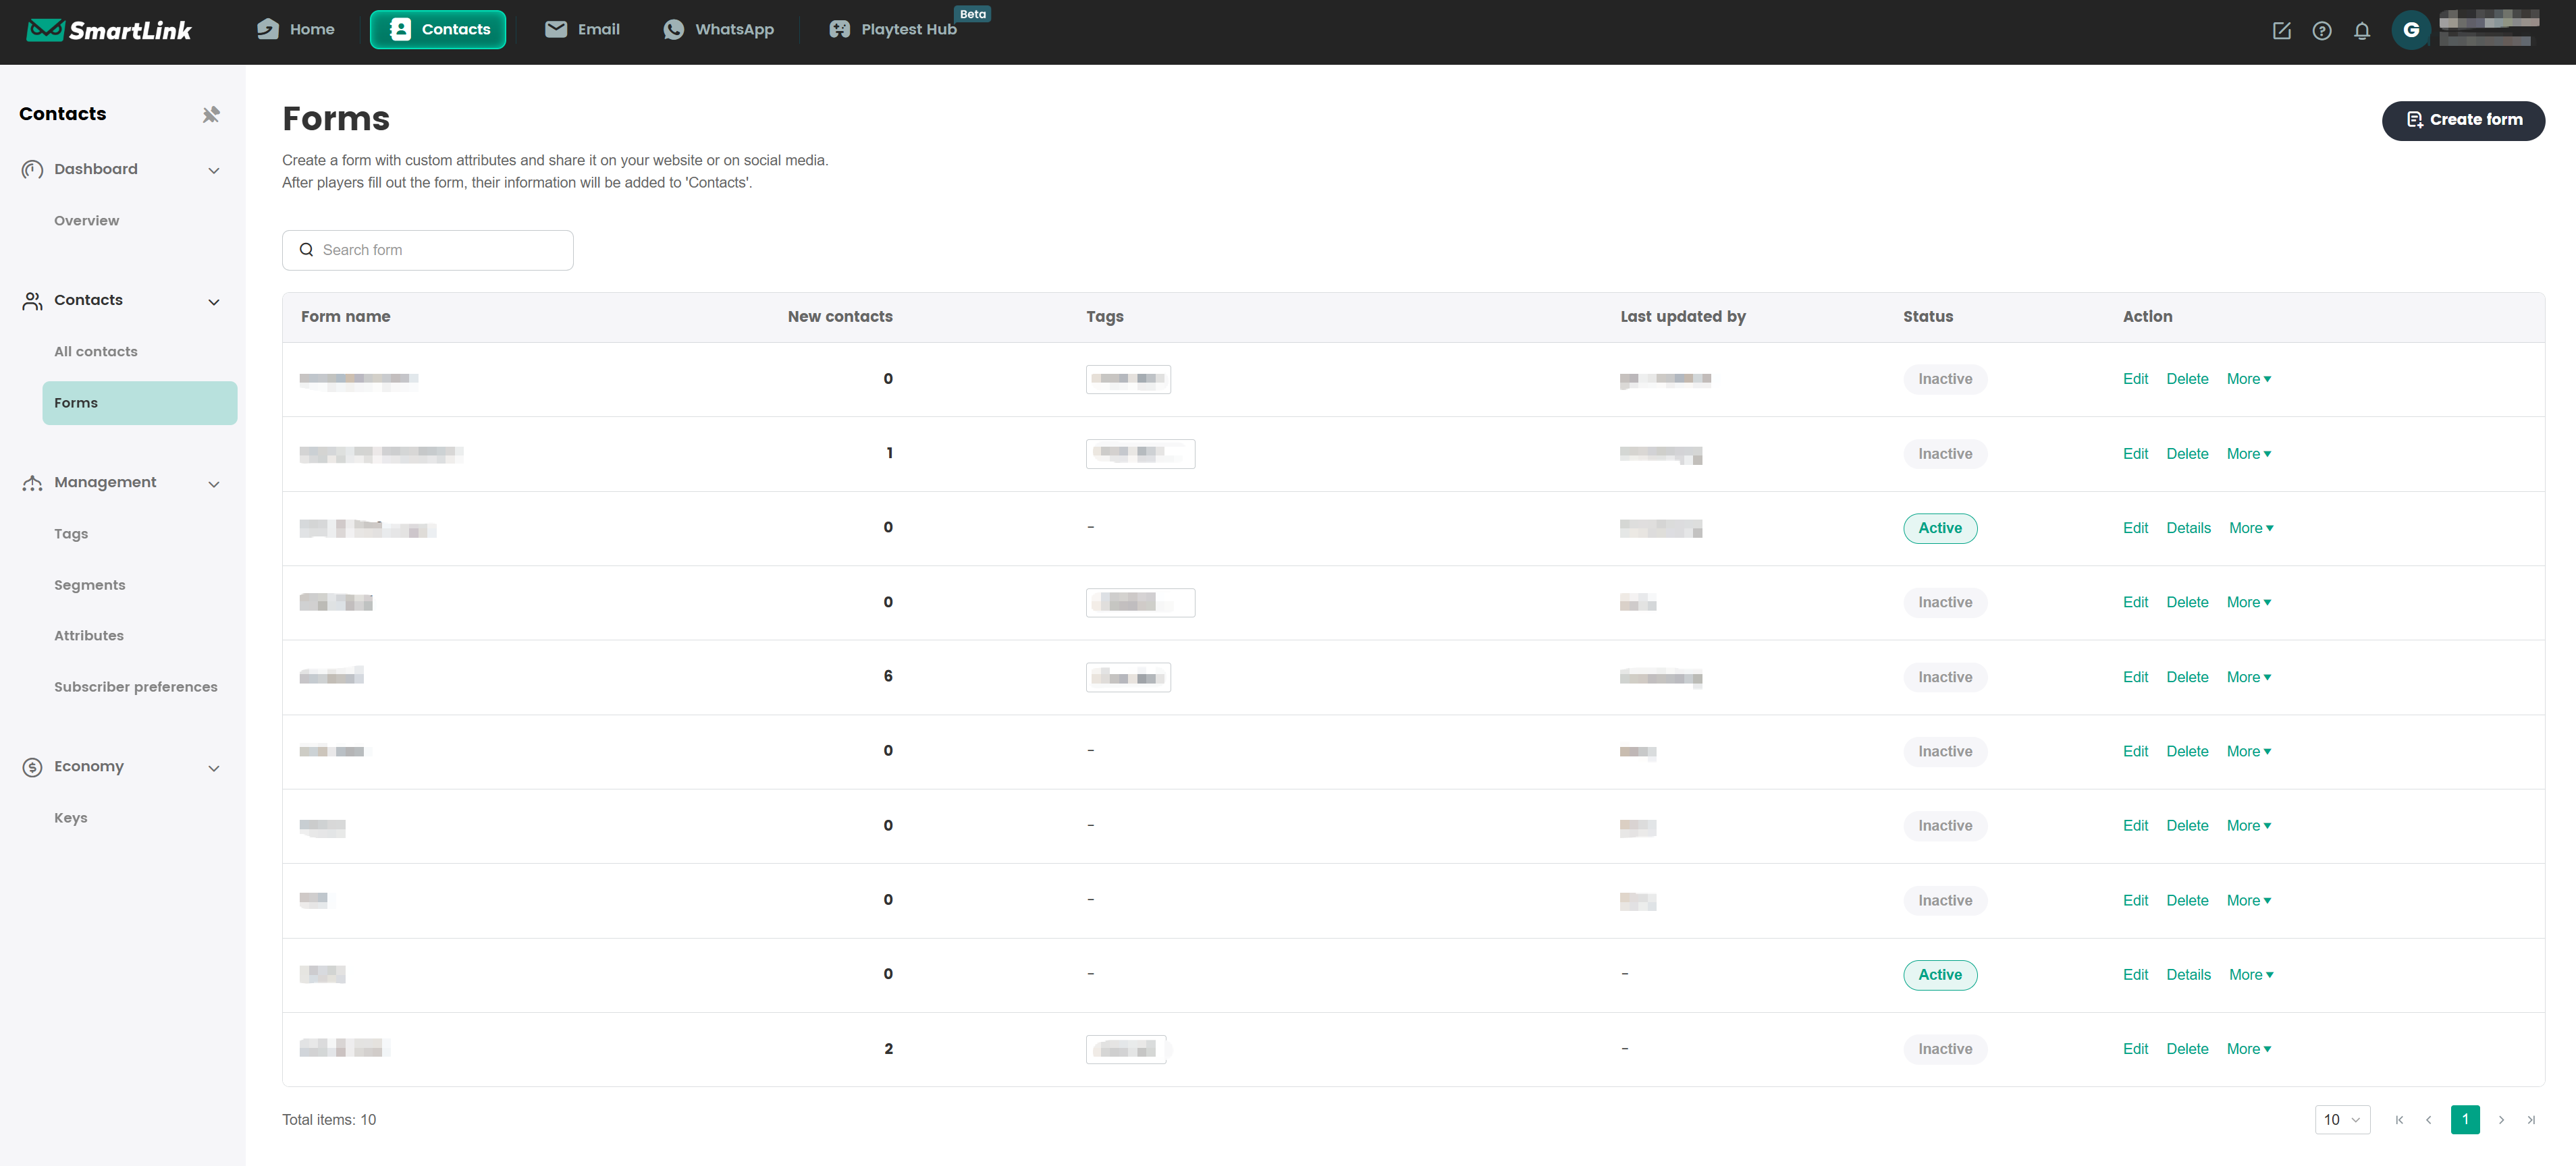This screenshot has height=1166, width=2576.
Task: Jump to first page pagination icon
Action: point(2399,1120)
